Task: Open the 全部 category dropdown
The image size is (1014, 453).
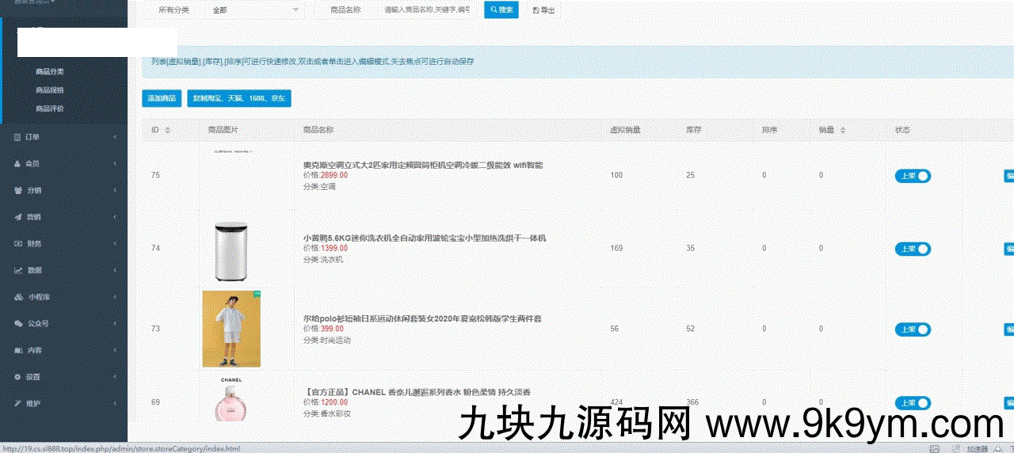Action: coord(253,10)
